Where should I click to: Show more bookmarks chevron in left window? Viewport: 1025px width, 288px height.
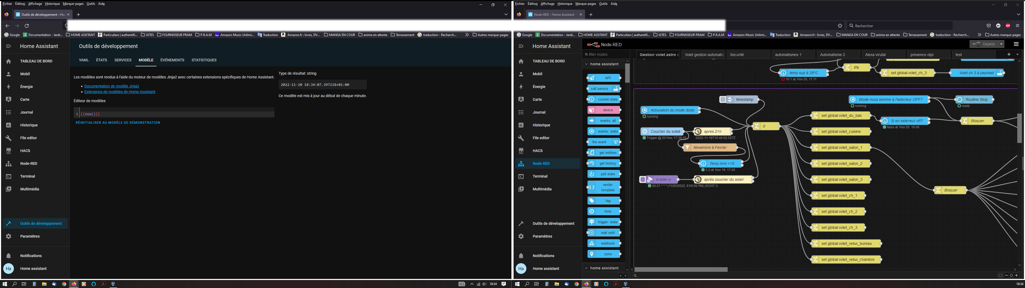(x=467, y=35)
